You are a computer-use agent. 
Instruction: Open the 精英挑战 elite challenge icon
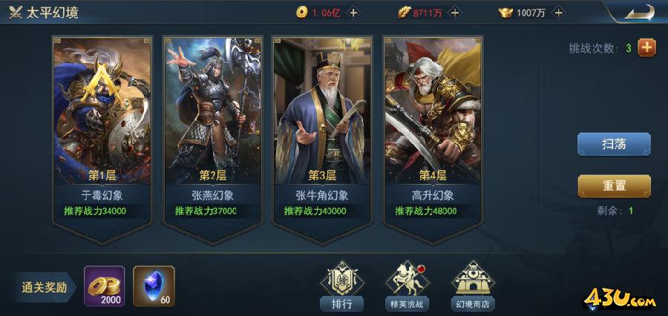click(x=407, y=286)
